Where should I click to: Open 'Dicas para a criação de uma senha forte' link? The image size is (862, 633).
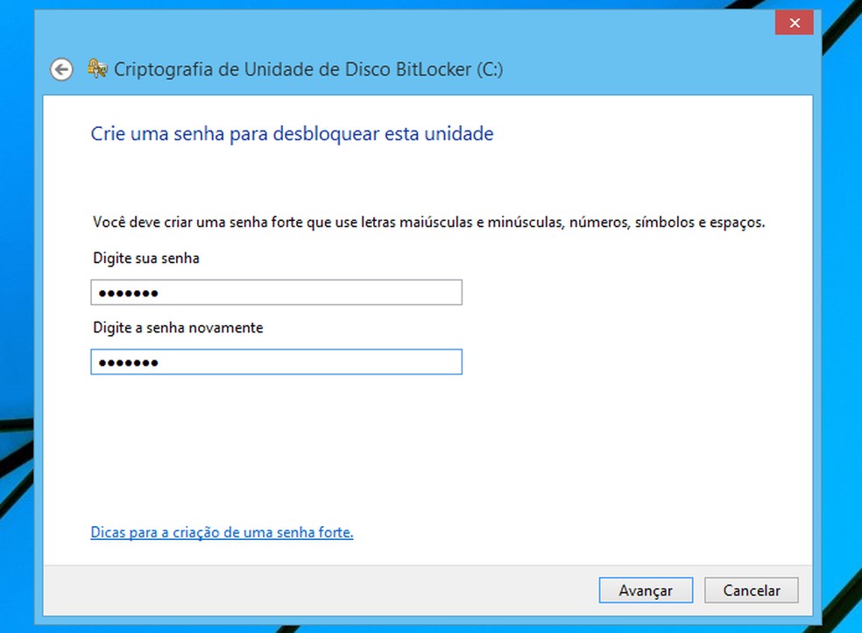click(222, 532)
